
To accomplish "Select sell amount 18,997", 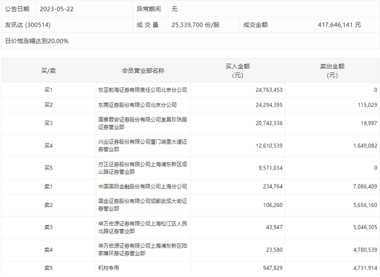I will pyautogui.click(x=369, y=123).
